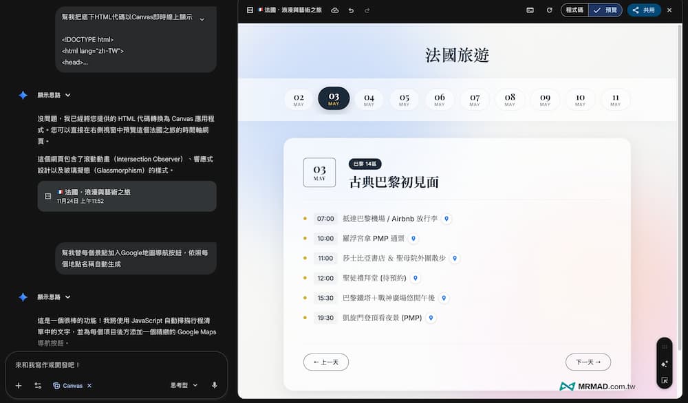Open the publish (cloud) icon next to title
This screenshot has height=403, width=688.
coord(335,10)
